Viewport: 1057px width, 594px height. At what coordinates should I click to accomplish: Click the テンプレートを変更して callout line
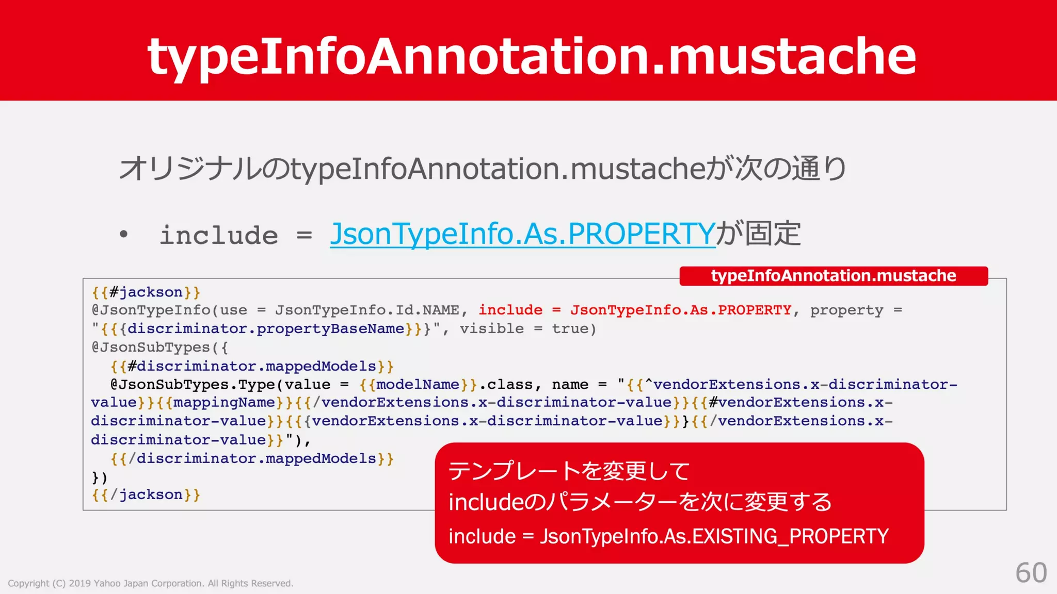pos(569,471)
